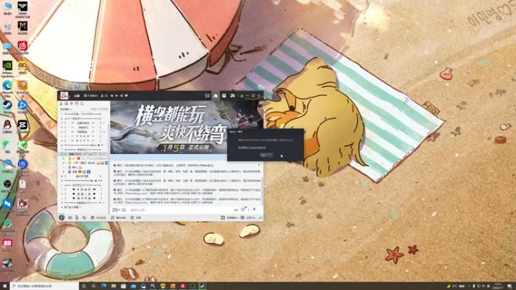The height and width of the screenshot is (290, 516).
Task: Favorite the channel with the star icon
Action: (112, 95)
